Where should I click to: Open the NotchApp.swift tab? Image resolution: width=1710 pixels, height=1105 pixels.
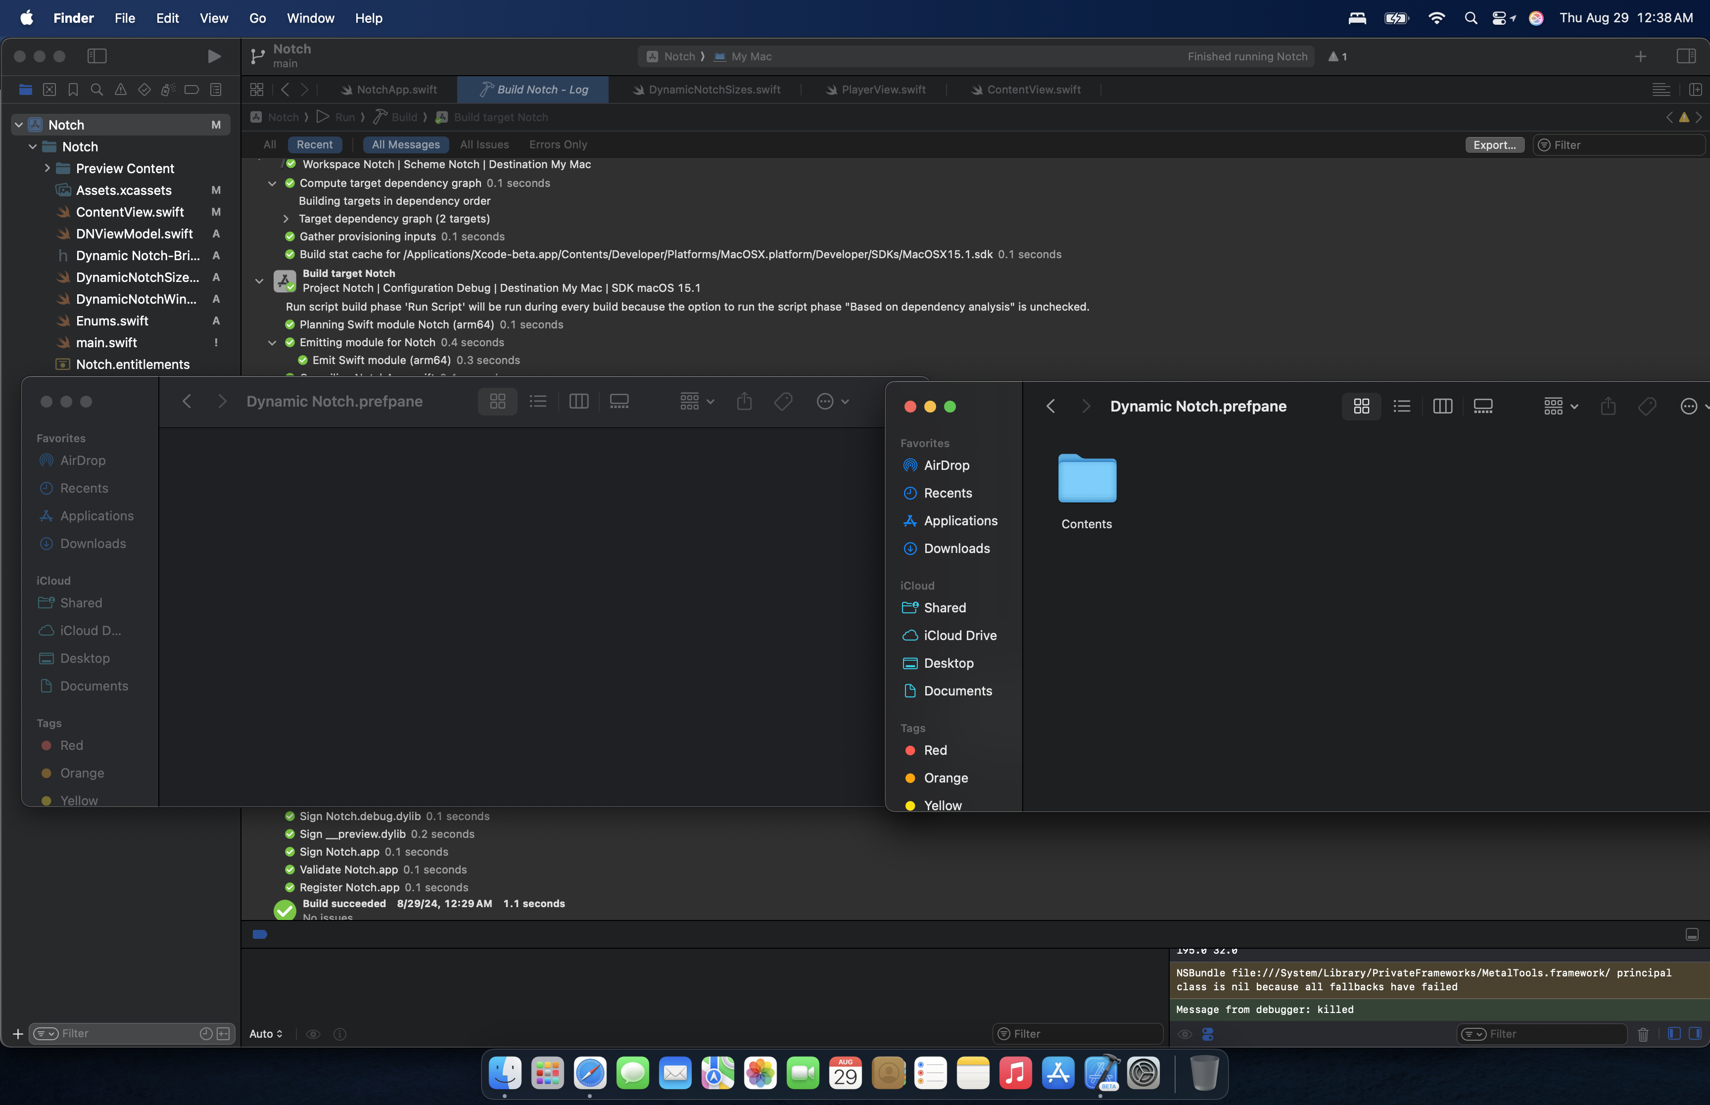coord(389,90)
